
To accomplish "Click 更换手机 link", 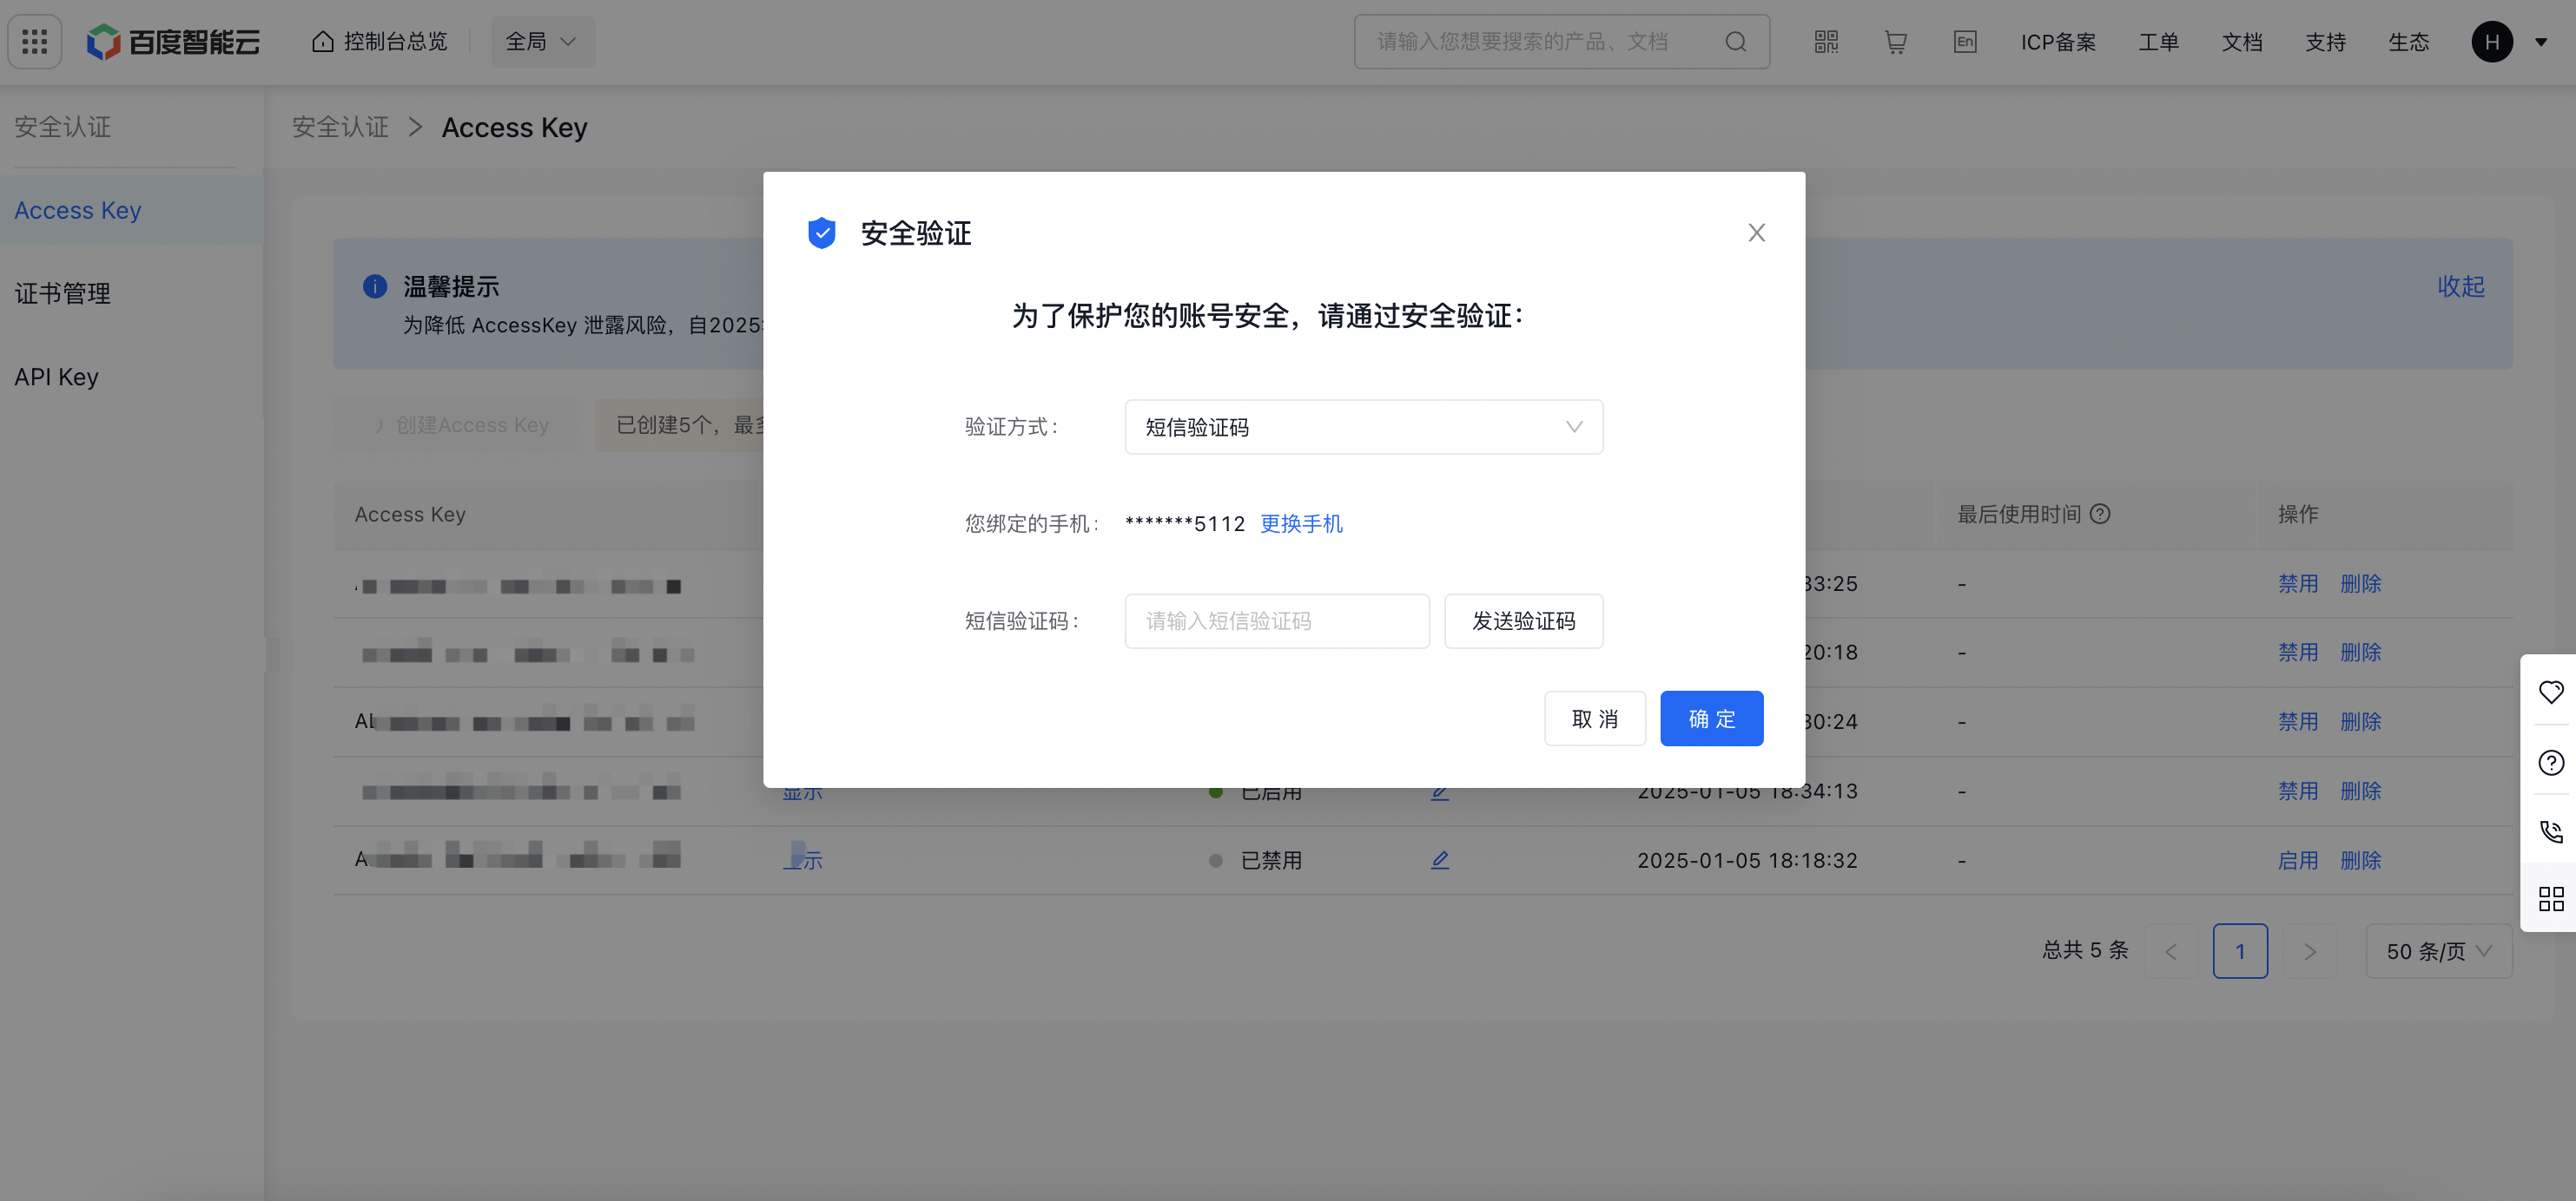I will point(1301,523).
